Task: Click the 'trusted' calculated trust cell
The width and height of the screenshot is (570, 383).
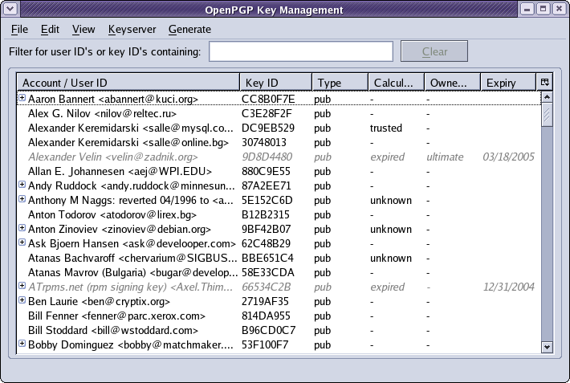Action: (x=386, y=128)
